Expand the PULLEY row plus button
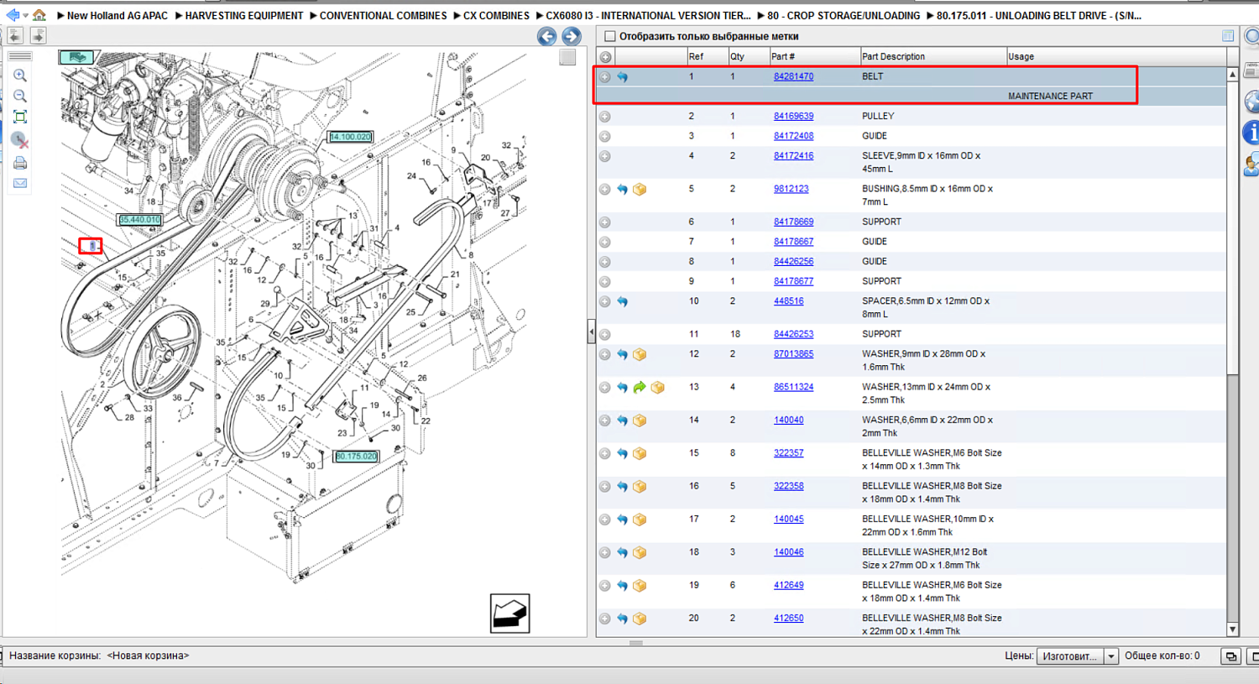The height and width of the screenshot is (684, 1259). click(605, 117)
